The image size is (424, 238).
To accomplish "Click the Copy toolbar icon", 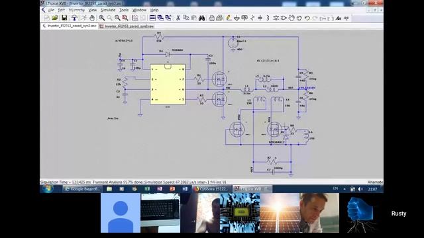I will (x=186, y=18).
